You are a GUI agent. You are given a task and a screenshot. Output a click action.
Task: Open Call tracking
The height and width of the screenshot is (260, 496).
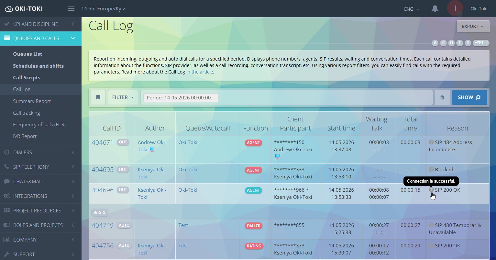pyautogui.click(x=26, y=113)
